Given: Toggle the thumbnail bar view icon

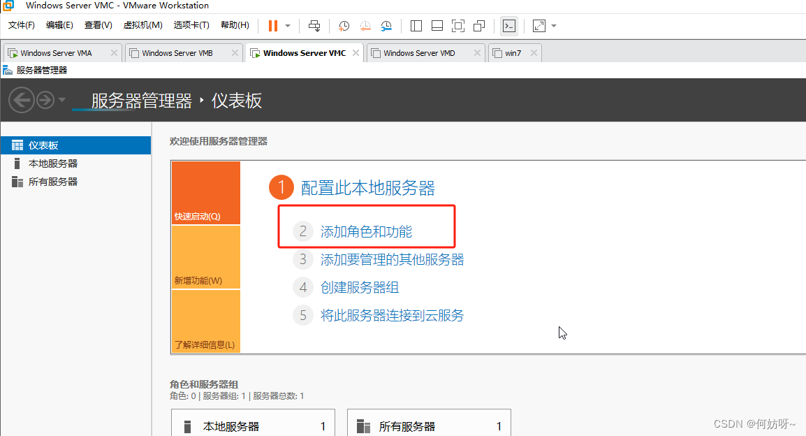Looking at the screenshot, I should [437, 26].
